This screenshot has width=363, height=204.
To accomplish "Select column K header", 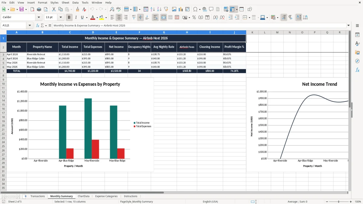I will click(252, 32).
